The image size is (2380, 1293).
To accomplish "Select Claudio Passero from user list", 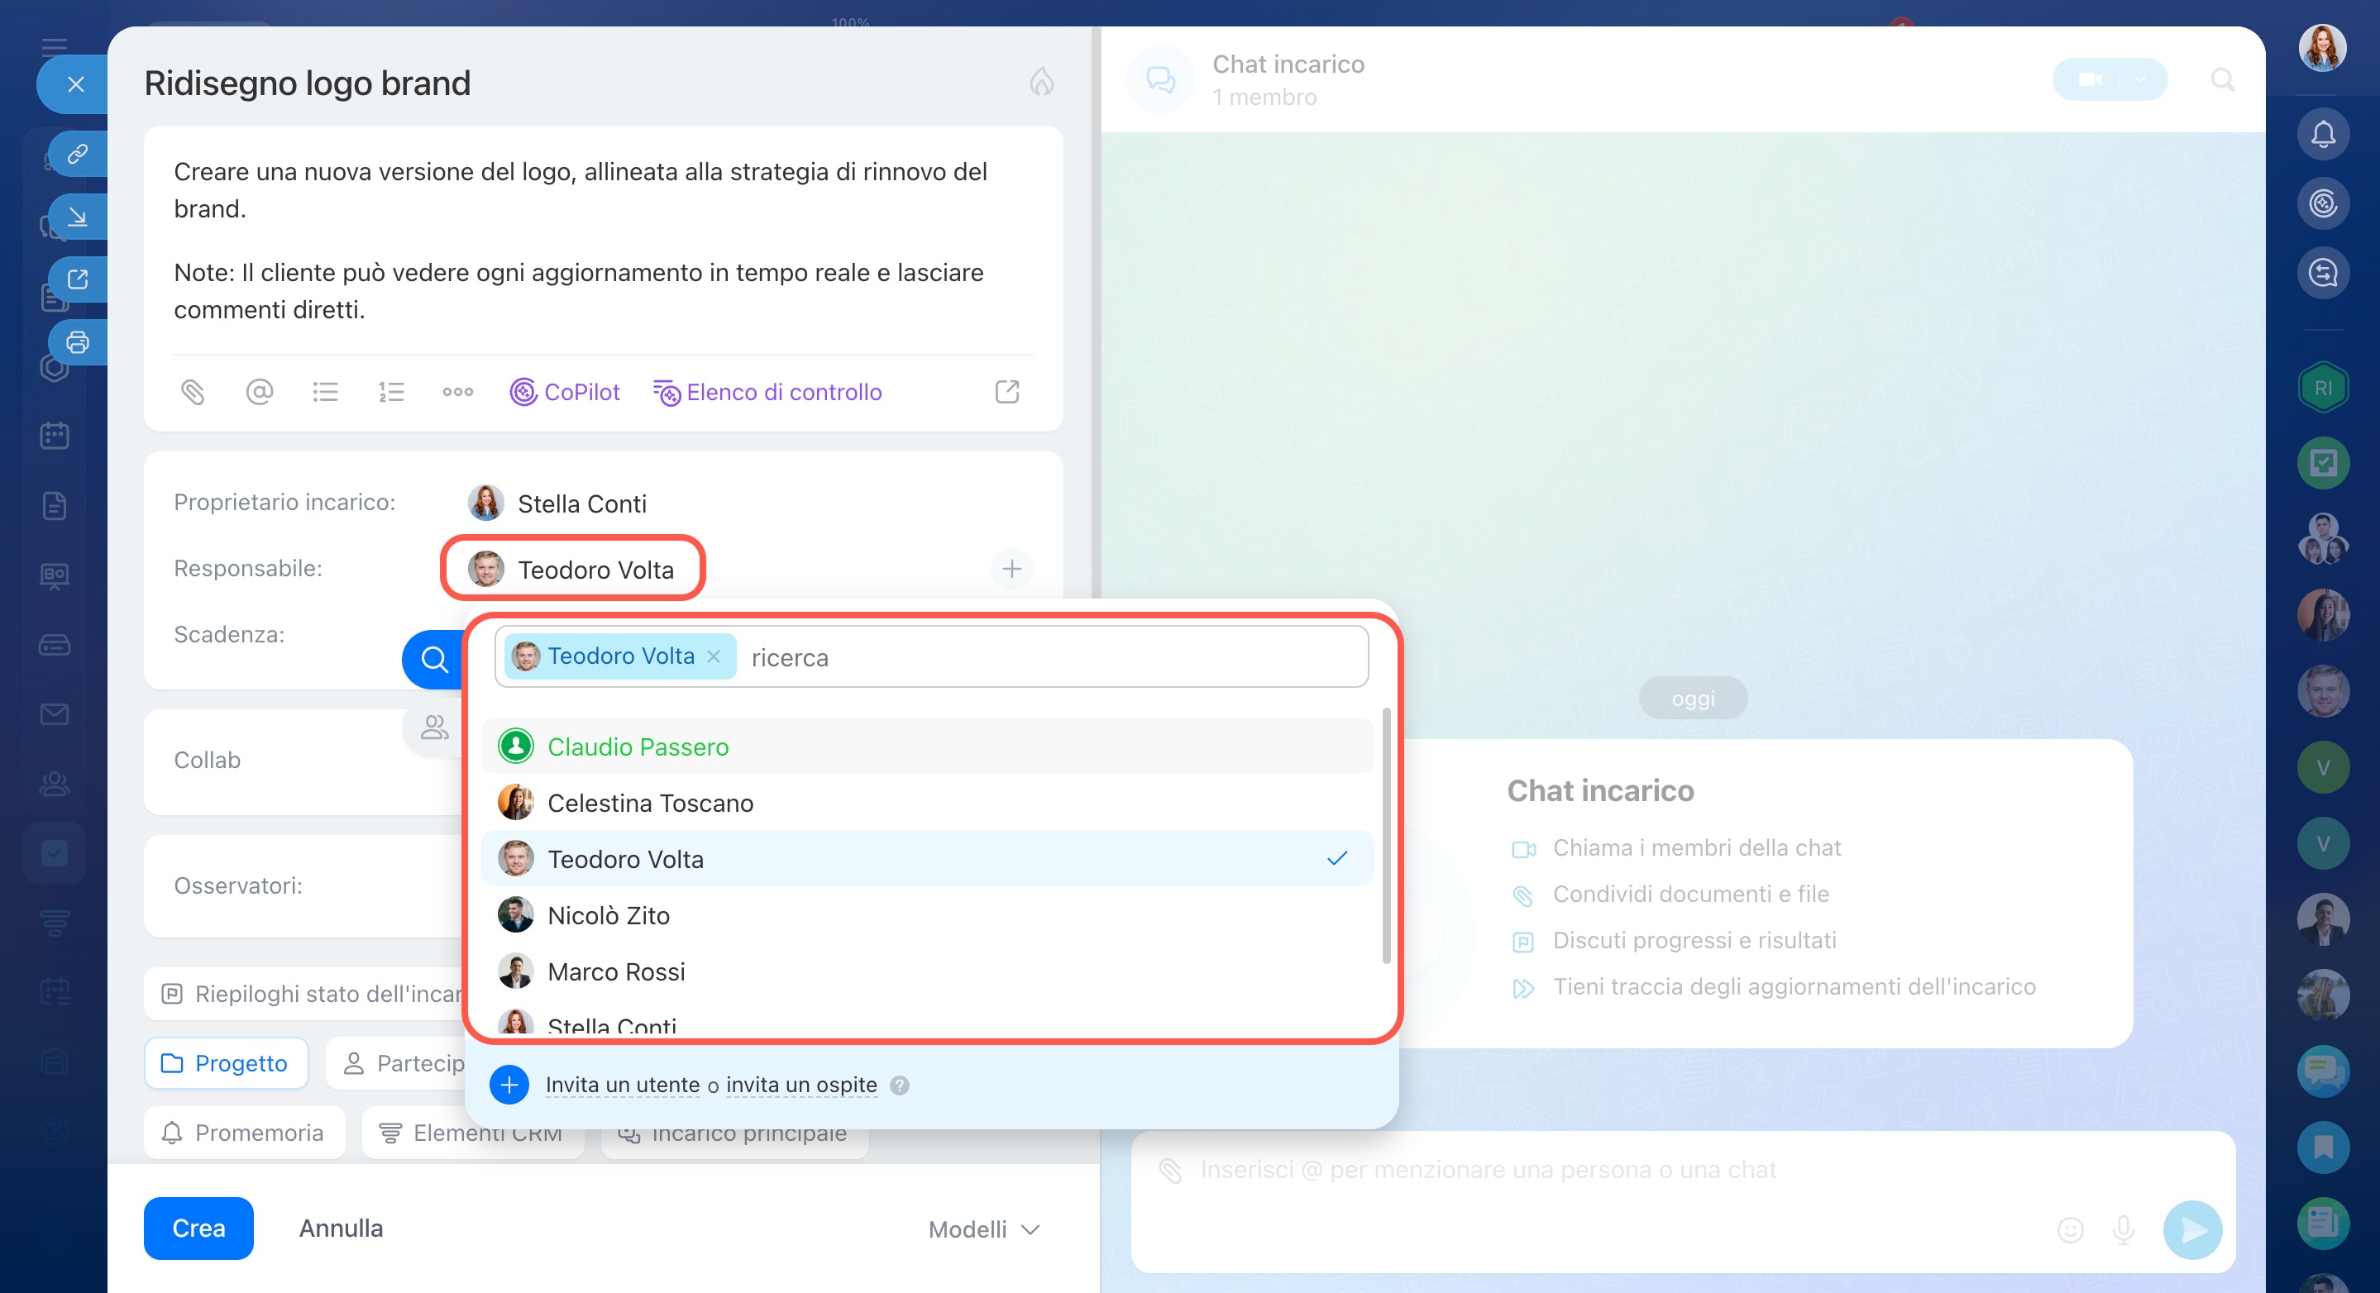I will pyautogui.click(x=638, y=747).
